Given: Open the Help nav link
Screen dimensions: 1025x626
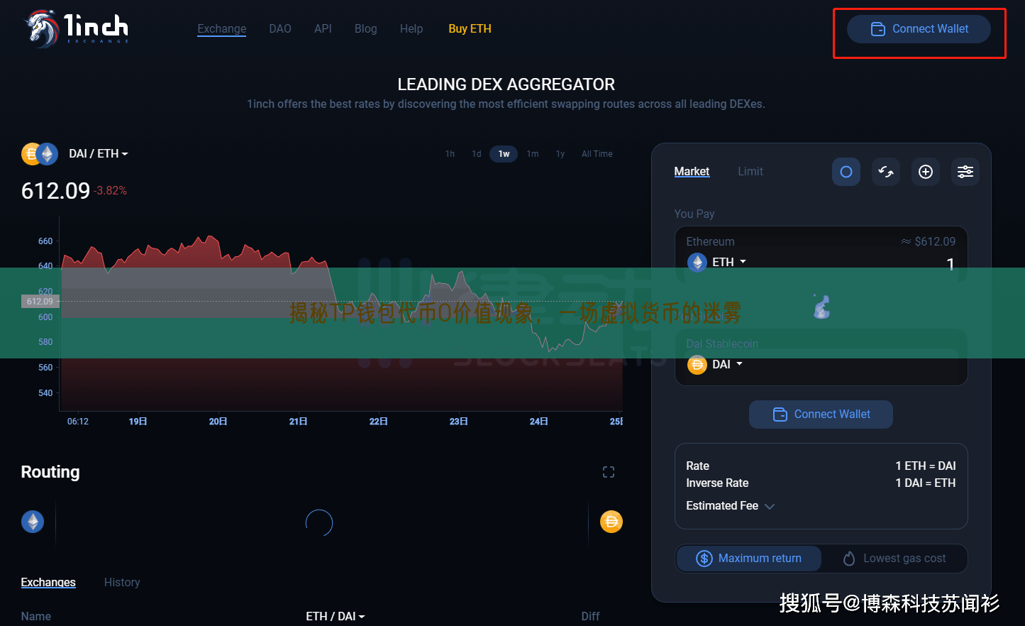Looking at the screenshot, I should [x=411, y=29].
